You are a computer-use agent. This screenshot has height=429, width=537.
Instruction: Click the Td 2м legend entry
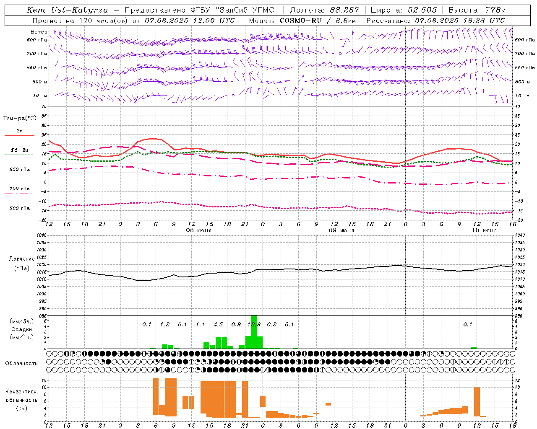pos(19,150)
